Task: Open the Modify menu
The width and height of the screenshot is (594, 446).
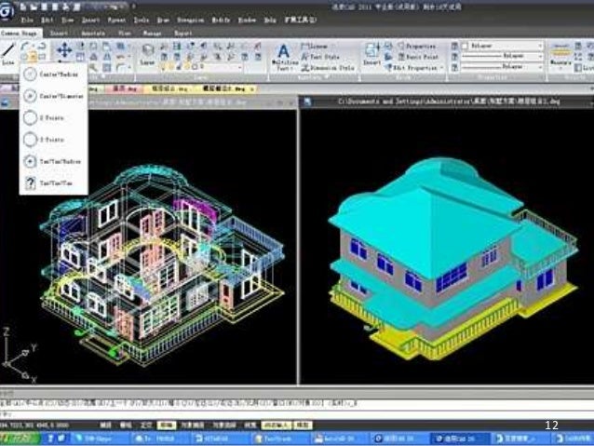Action: tap(221, 20)
